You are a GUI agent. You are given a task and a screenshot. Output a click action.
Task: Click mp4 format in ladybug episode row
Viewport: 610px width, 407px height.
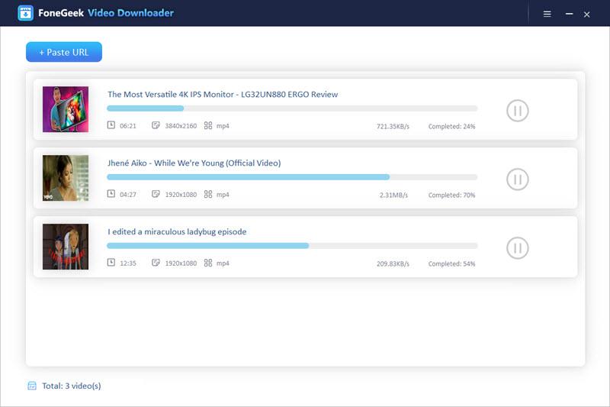223,263
